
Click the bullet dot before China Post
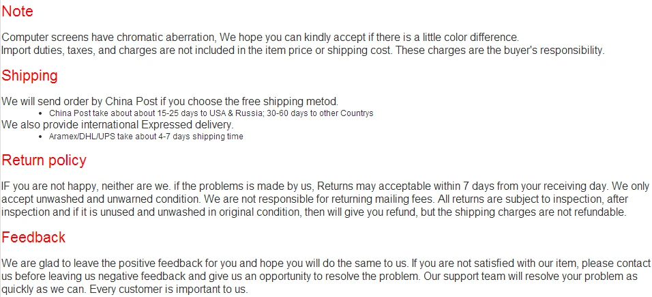[42, 113]
